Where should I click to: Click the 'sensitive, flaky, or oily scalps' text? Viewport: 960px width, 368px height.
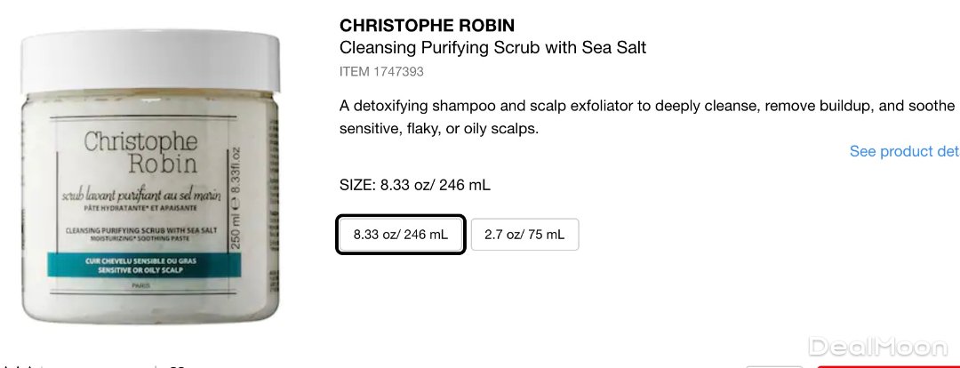click(x=439, y=129)
